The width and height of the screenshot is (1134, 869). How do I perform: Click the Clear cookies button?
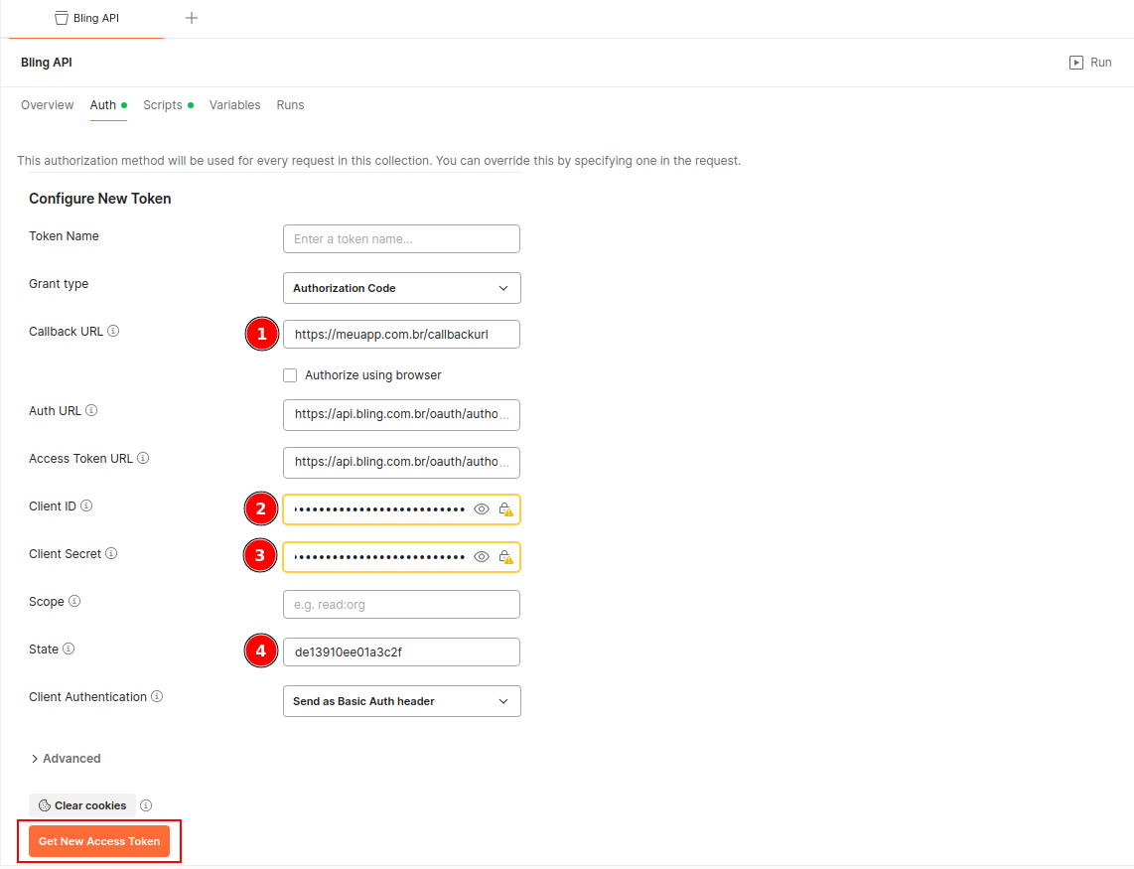point(82,805)
